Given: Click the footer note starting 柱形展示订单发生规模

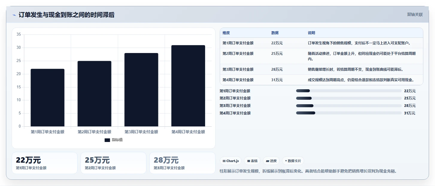Looking at the screenshot, I should [308, 171].
